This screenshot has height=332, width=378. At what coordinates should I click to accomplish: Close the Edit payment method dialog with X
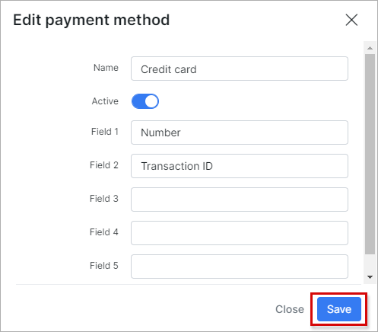pyautogui.click(x=351, y=20)
